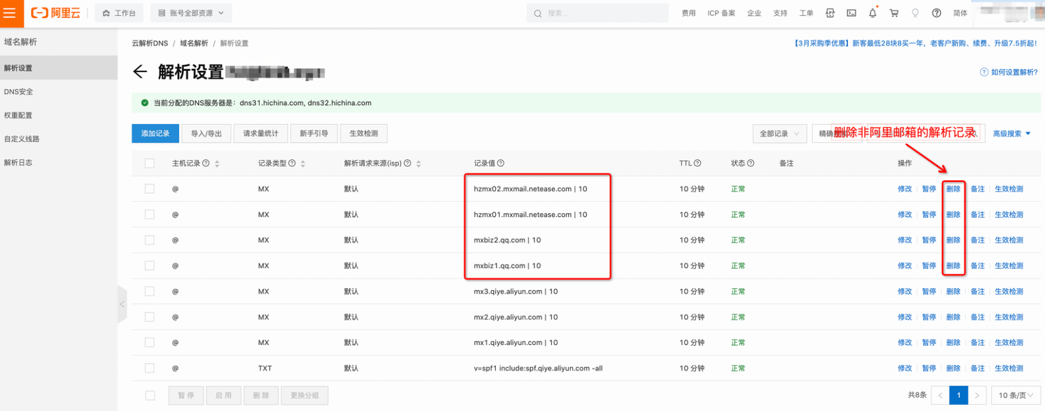Expand the 账号全部资源 dropdown
The height and width of the screenshot is (411, 1045).
pyautogui.click(x=191, y=13)
